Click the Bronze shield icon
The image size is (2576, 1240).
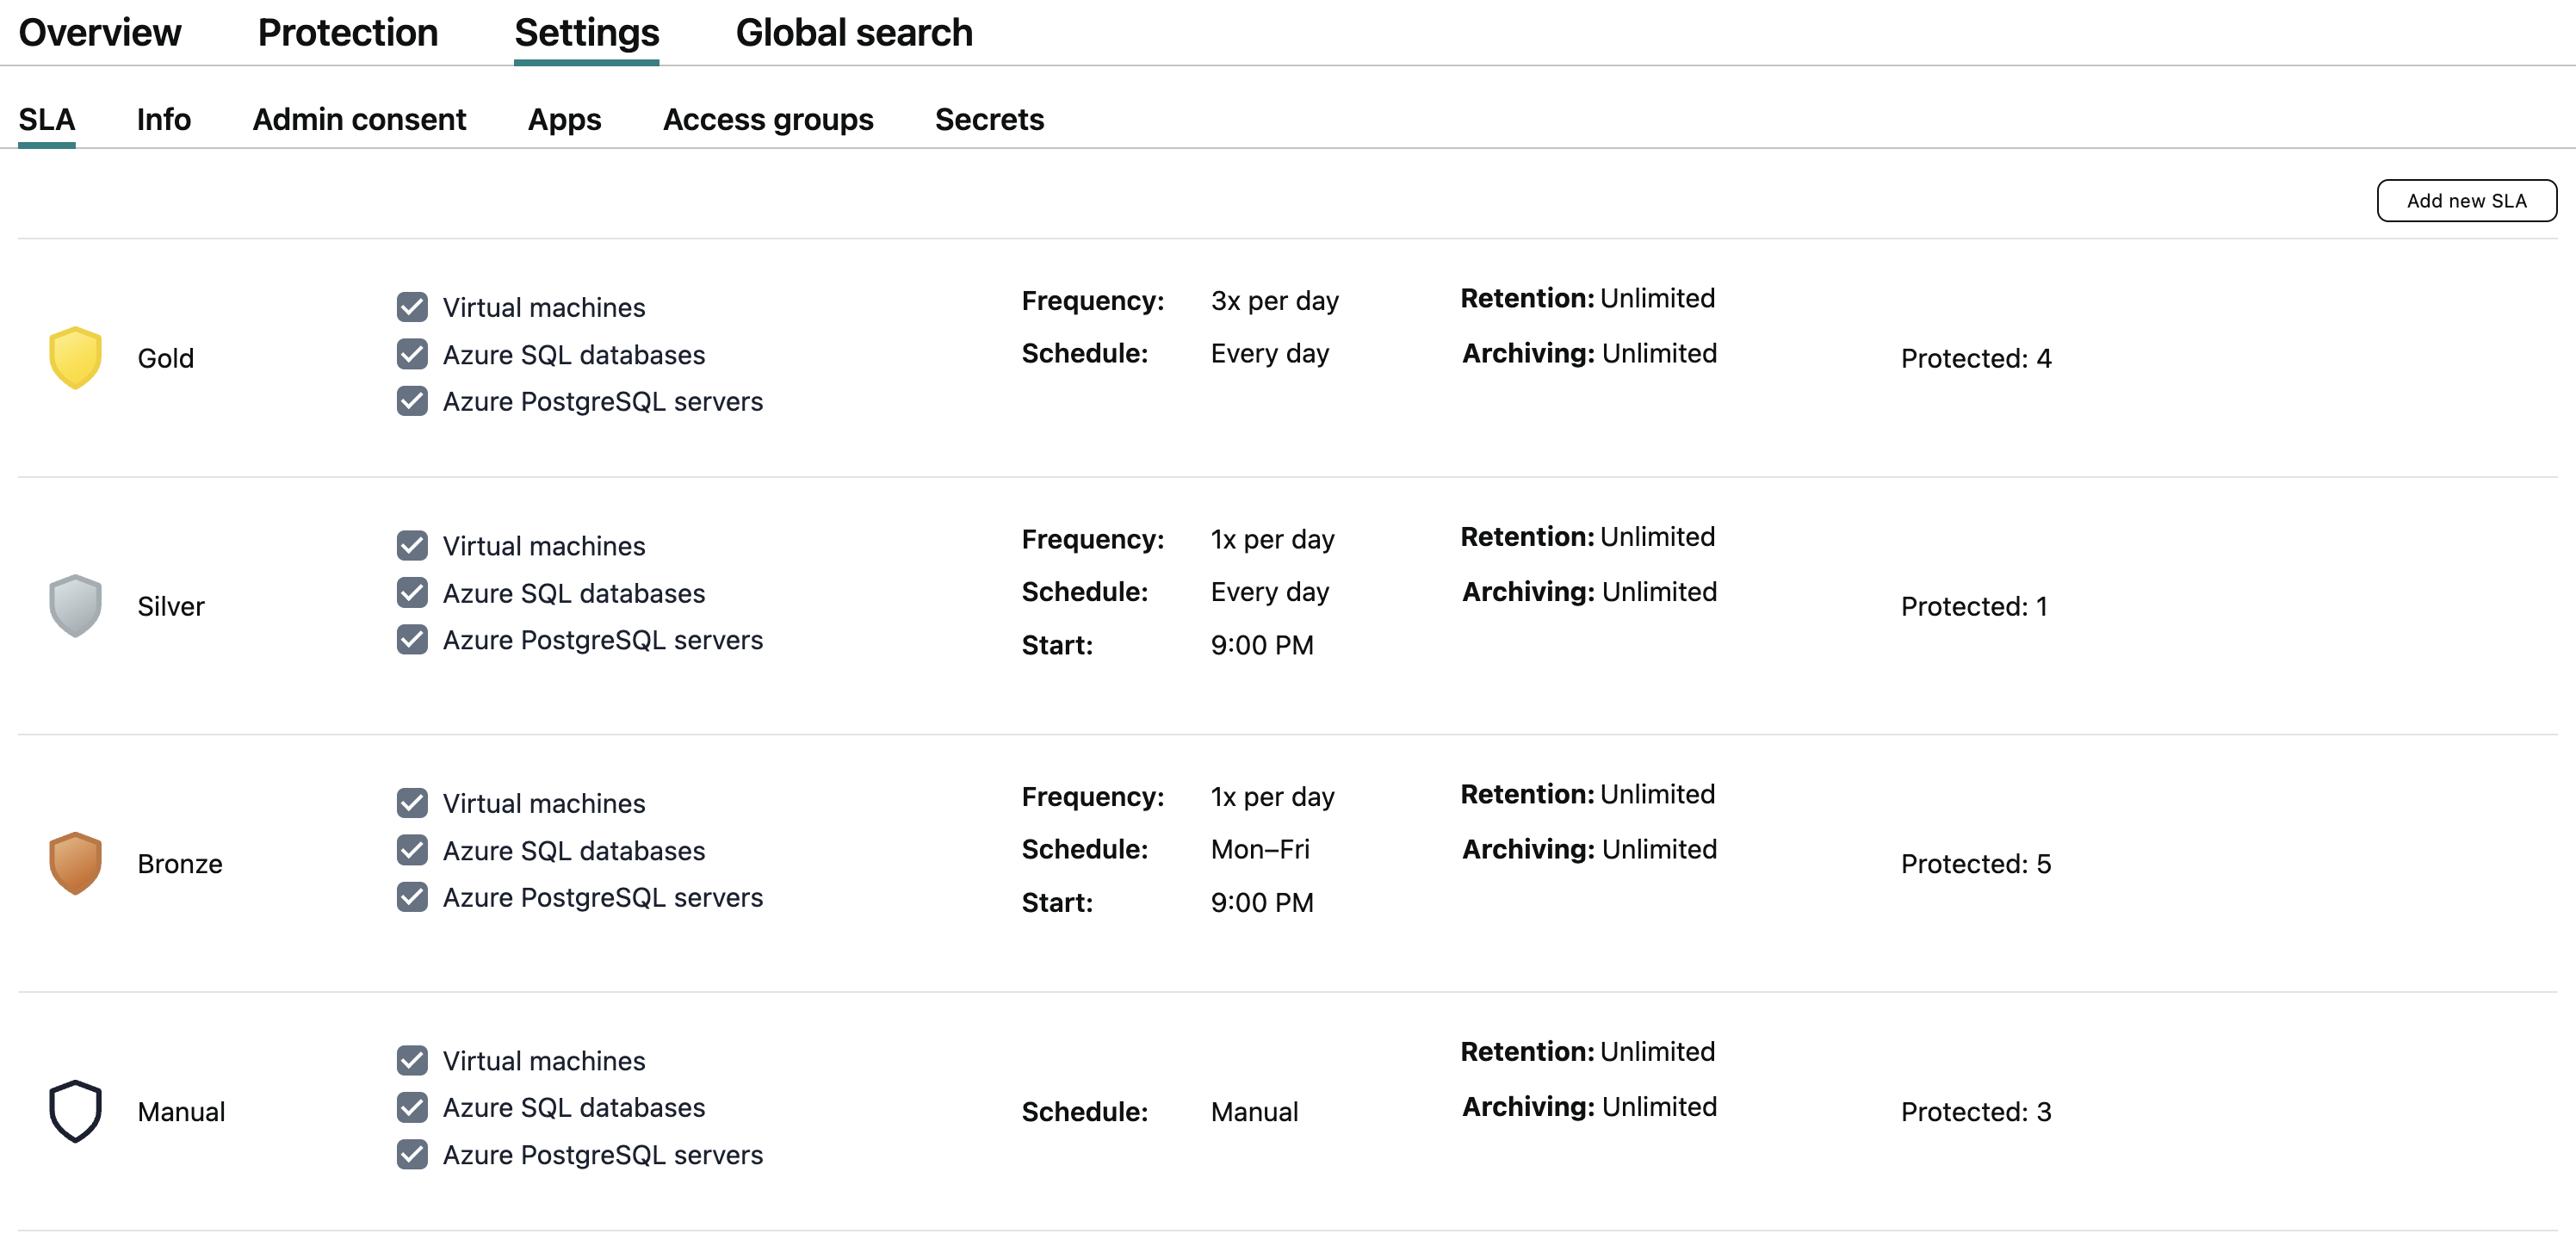75,863
